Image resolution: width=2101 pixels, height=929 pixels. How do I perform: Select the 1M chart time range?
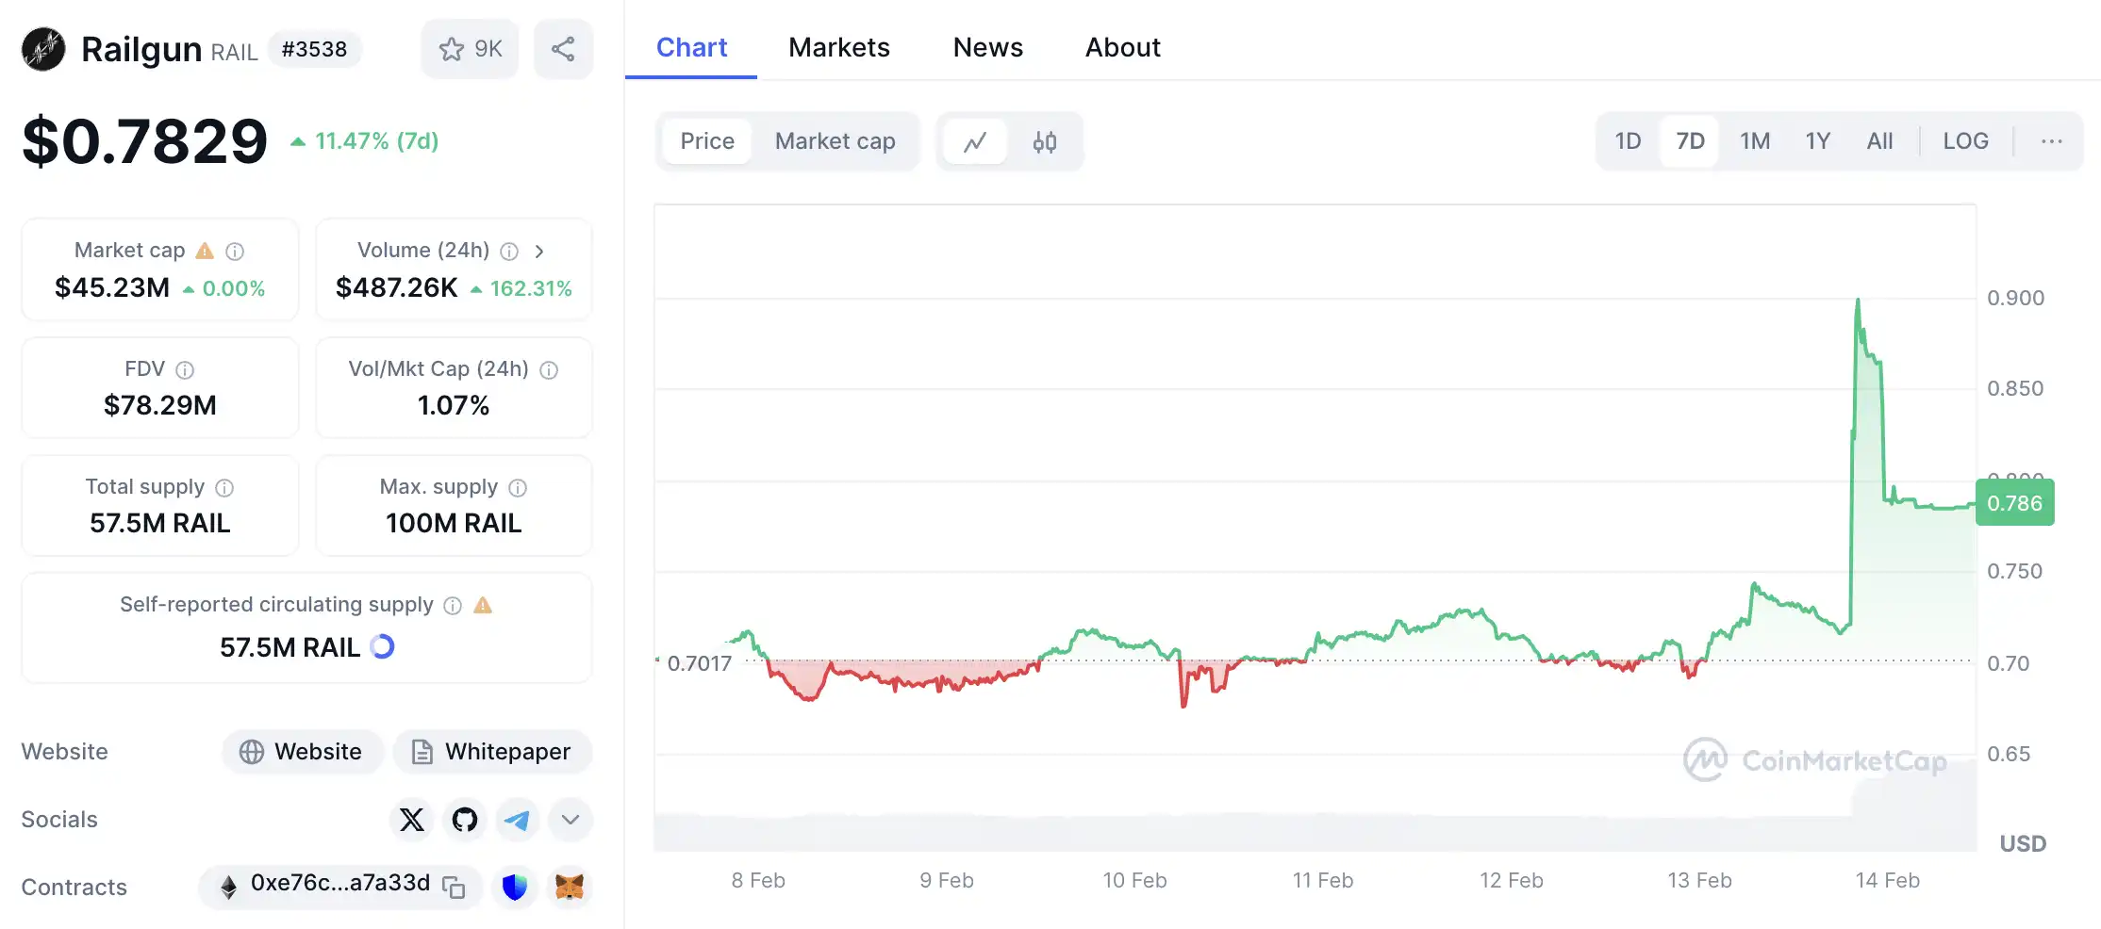pyautogui.click(x=1754, y=141)
